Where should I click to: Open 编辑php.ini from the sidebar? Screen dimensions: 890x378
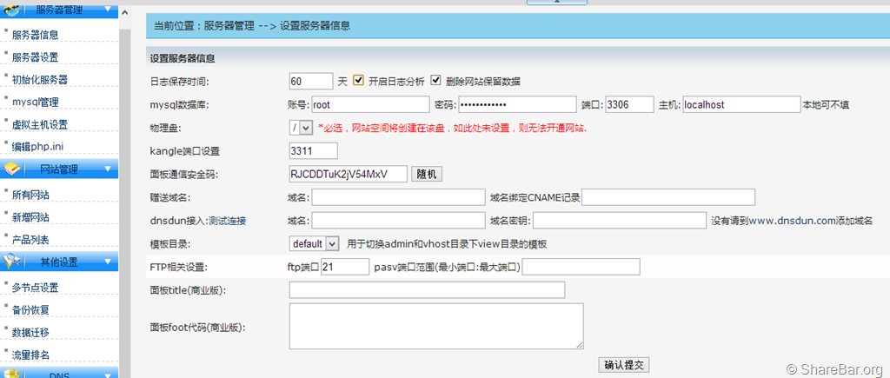(x=37, y=147)
